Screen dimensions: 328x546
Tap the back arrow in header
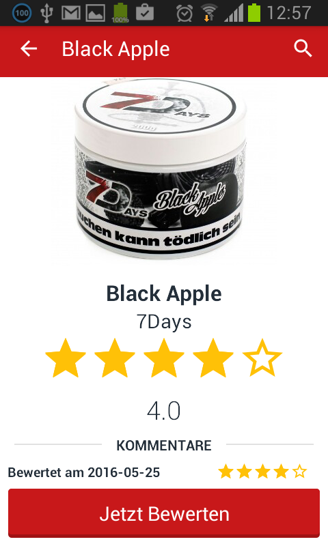click(x=29, y=48)
